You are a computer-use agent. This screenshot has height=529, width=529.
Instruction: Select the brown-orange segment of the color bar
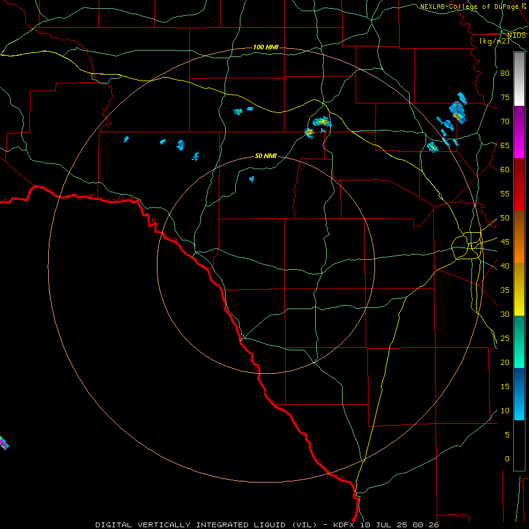[519, 237]
